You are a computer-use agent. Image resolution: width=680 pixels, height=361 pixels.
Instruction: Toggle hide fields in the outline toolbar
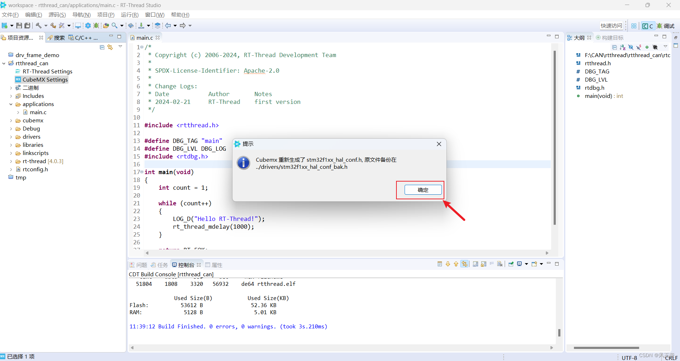coord(631,47)
